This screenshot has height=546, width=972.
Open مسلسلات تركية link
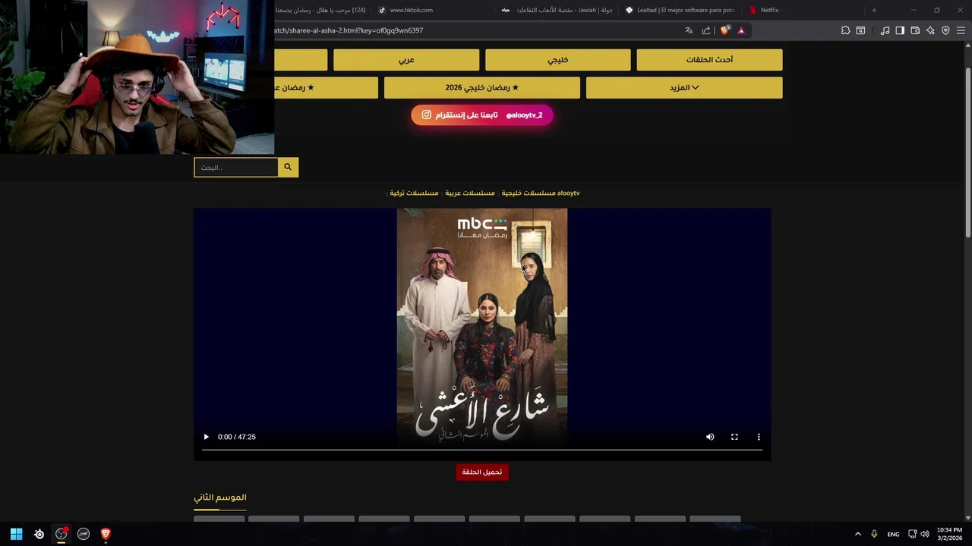pyautogui.click(x=414, y=193)
